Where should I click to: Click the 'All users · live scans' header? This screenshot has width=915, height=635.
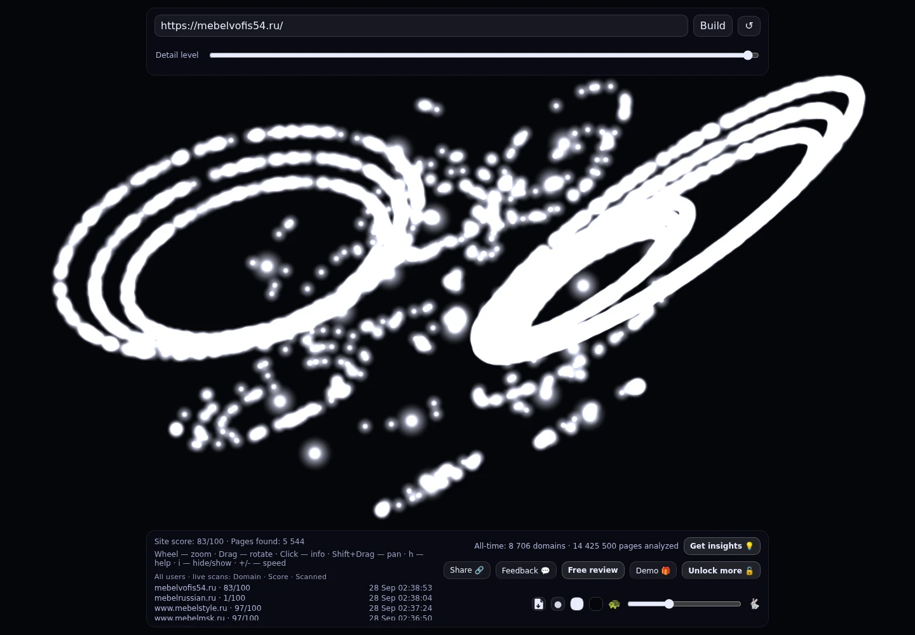tap(240, 577)
